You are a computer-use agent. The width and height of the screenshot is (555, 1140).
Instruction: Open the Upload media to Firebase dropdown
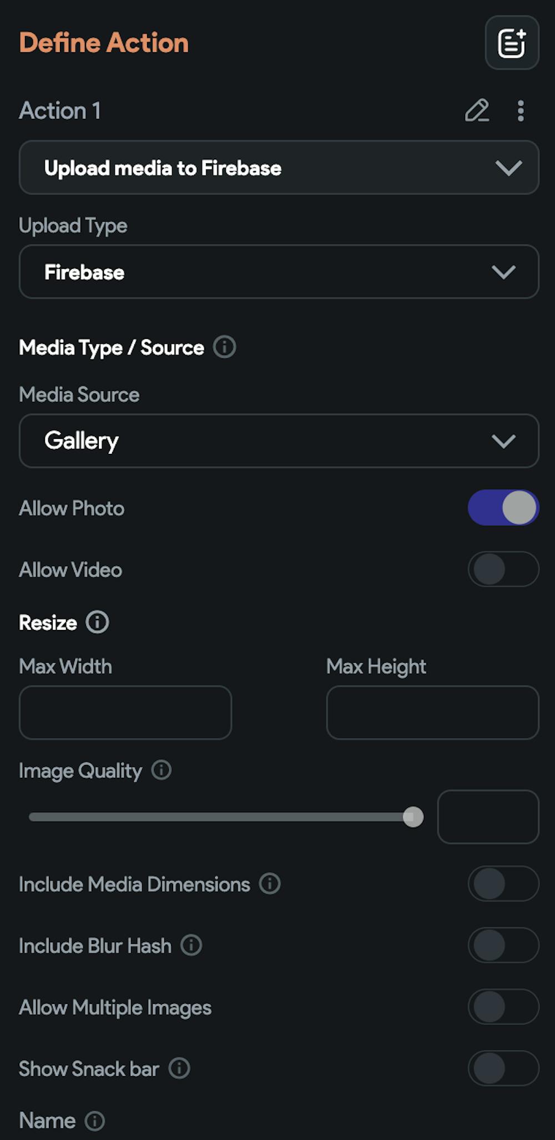[279, 167]
